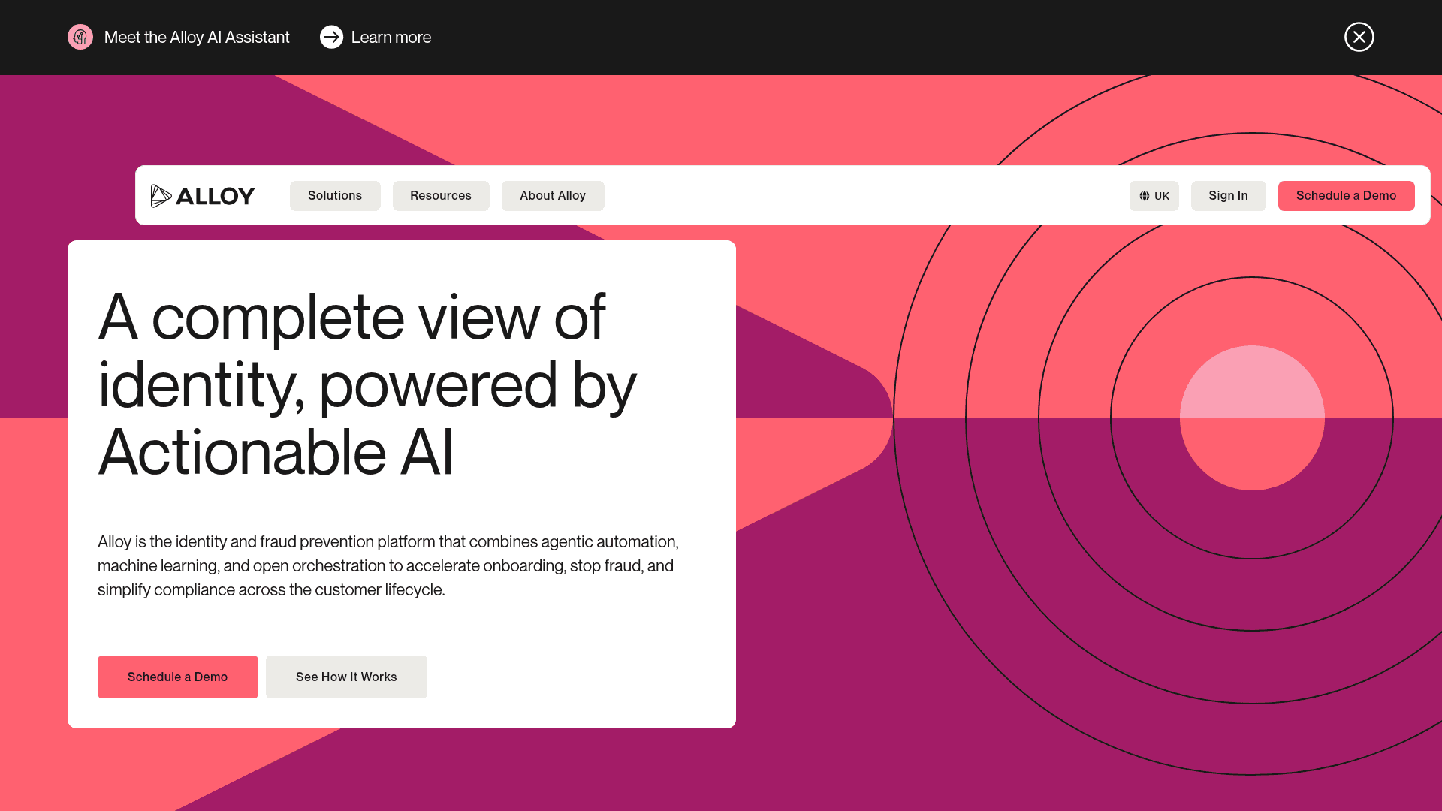
Task: Open the UK region selector
Action: pos(1154,196)
